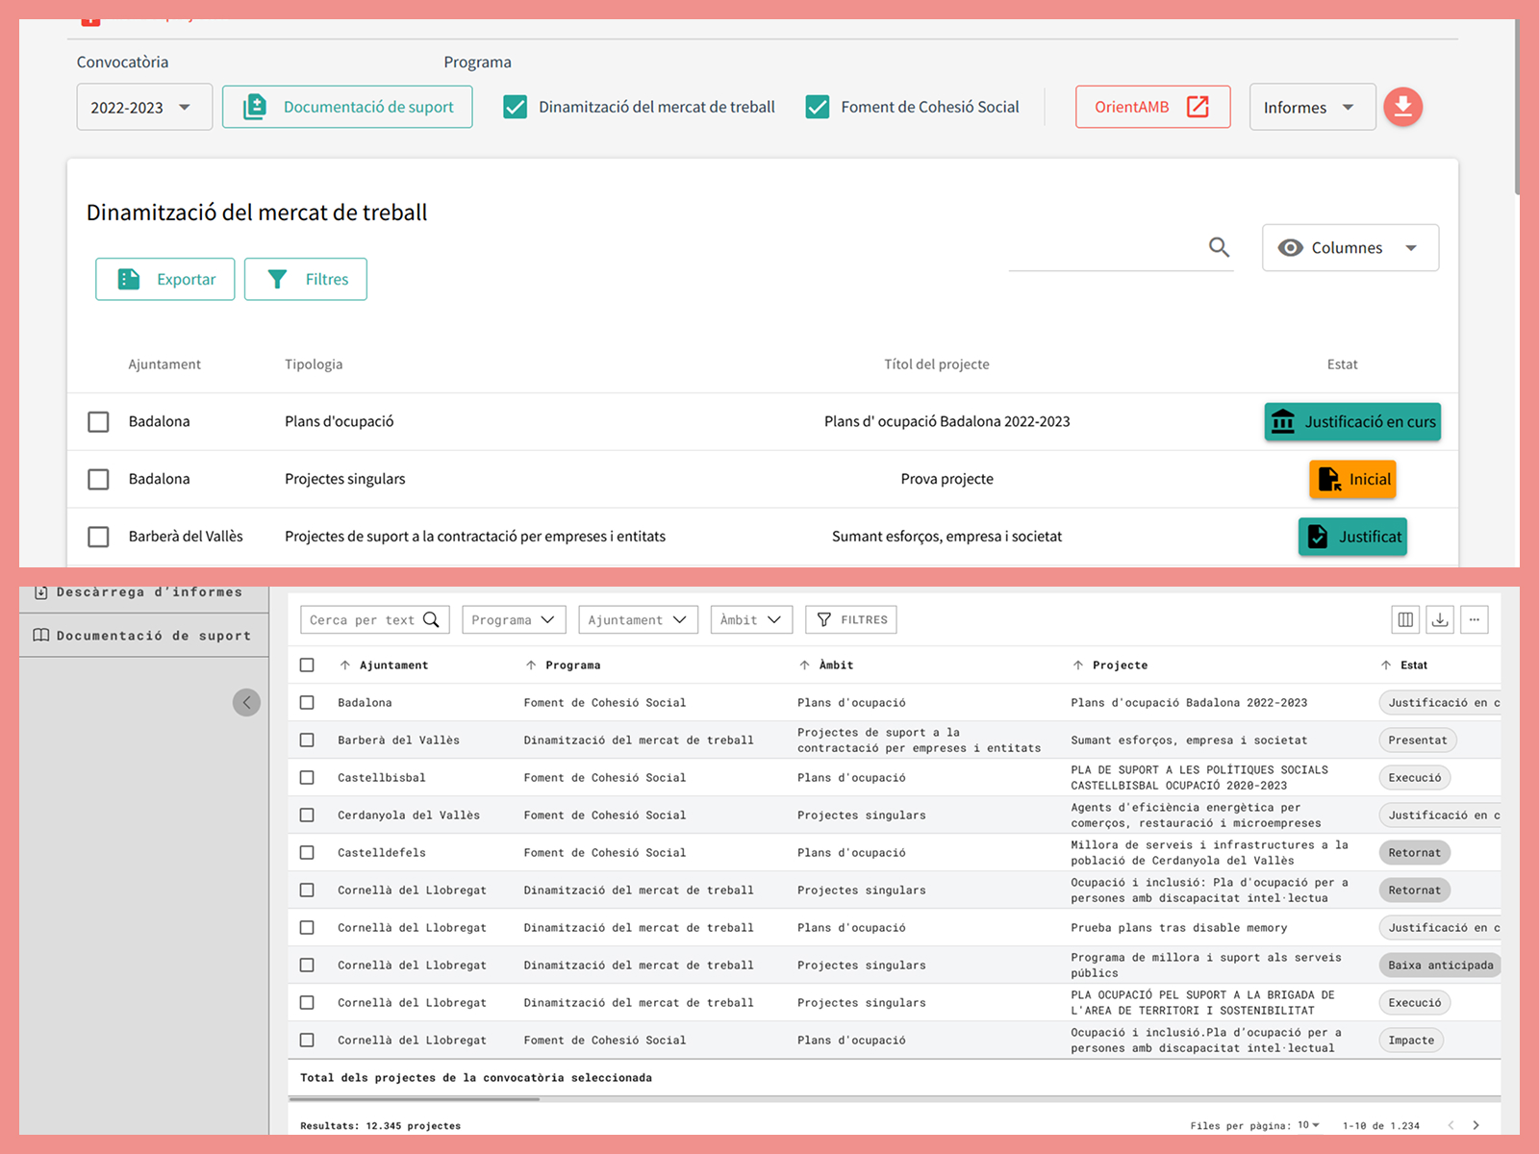Open the OrientAMB external link

click(x=1152, y=107)
